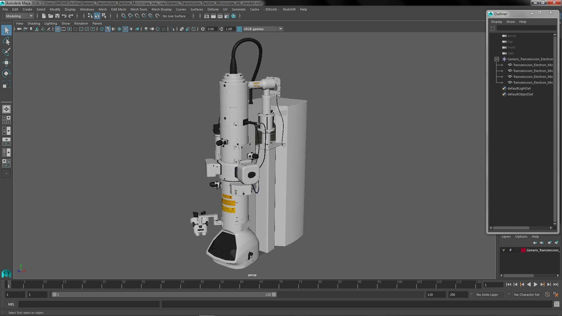Screen dimensions: 562x316
Task: Open the sRGB gamma view transform dropdown
Action: tap(263, 29)
